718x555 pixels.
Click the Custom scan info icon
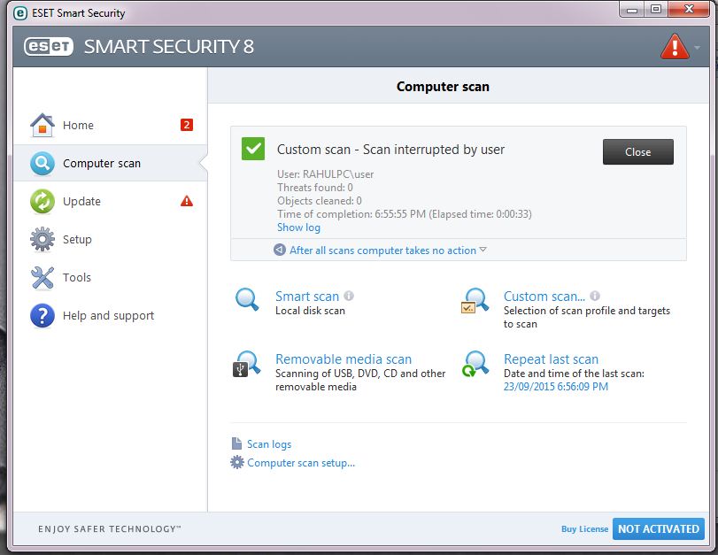pos(595,296)
